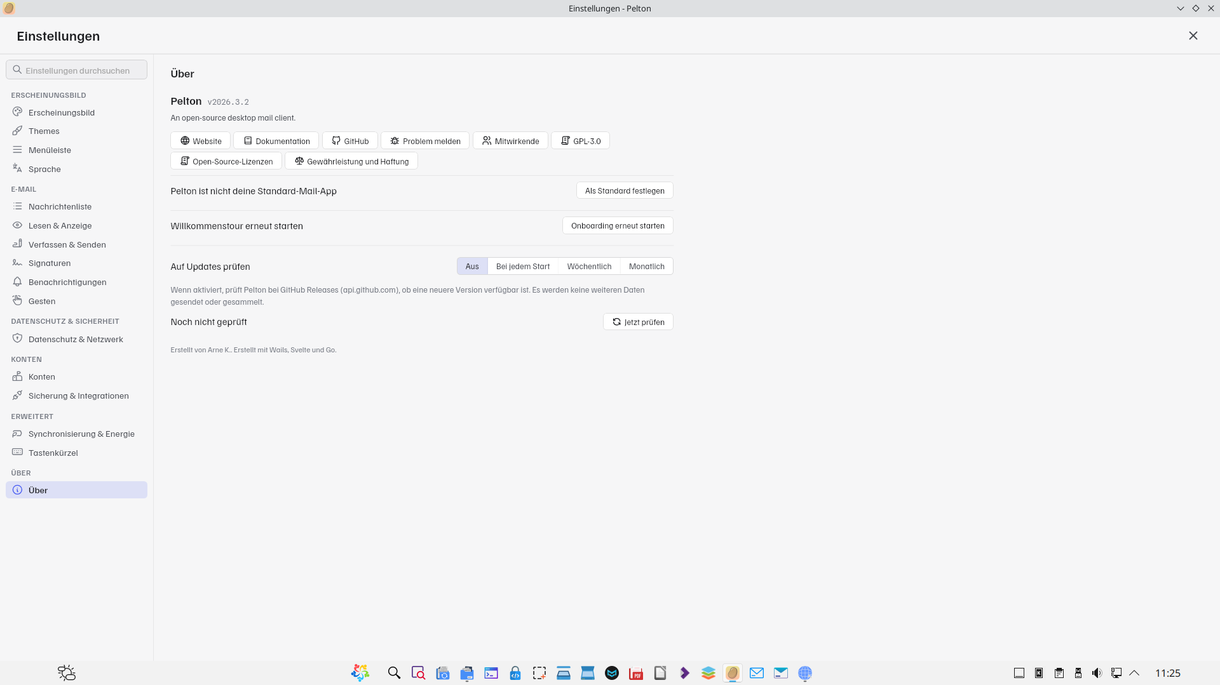Open Tastenkürzel via the keyboard icon
The width and height of the screenshot is (1220, 685).
click(x=17, y=453)
